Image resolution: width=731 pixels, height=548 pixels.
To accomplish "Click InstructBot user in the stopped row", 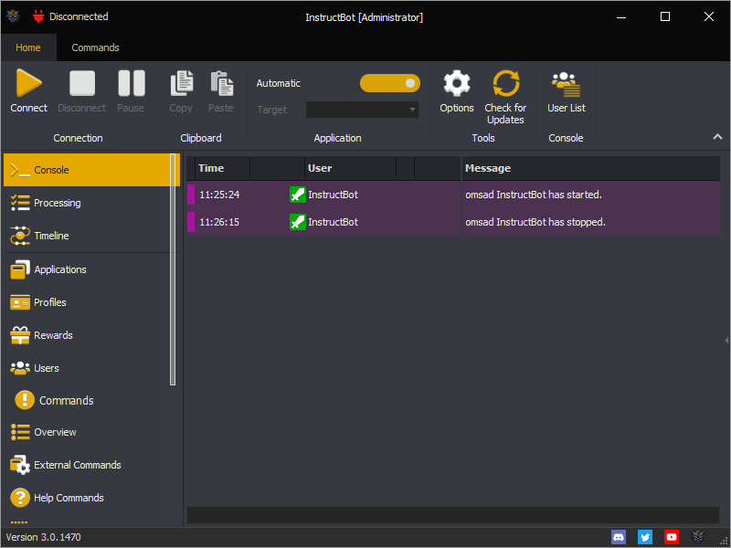I will click(333, 222).
